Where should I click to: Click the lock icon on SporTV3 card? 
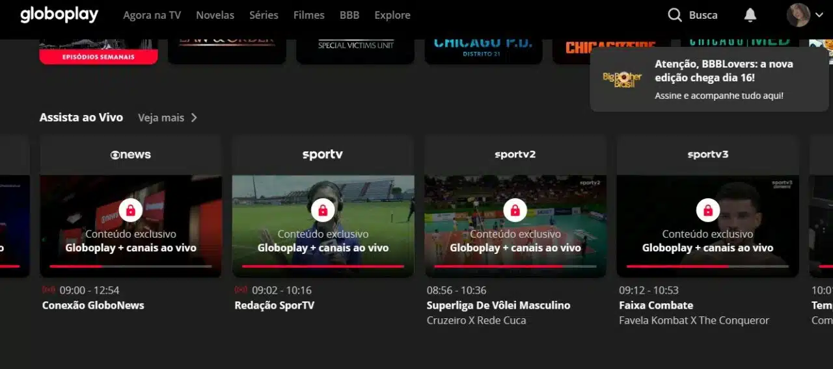[x=707, y=210]
